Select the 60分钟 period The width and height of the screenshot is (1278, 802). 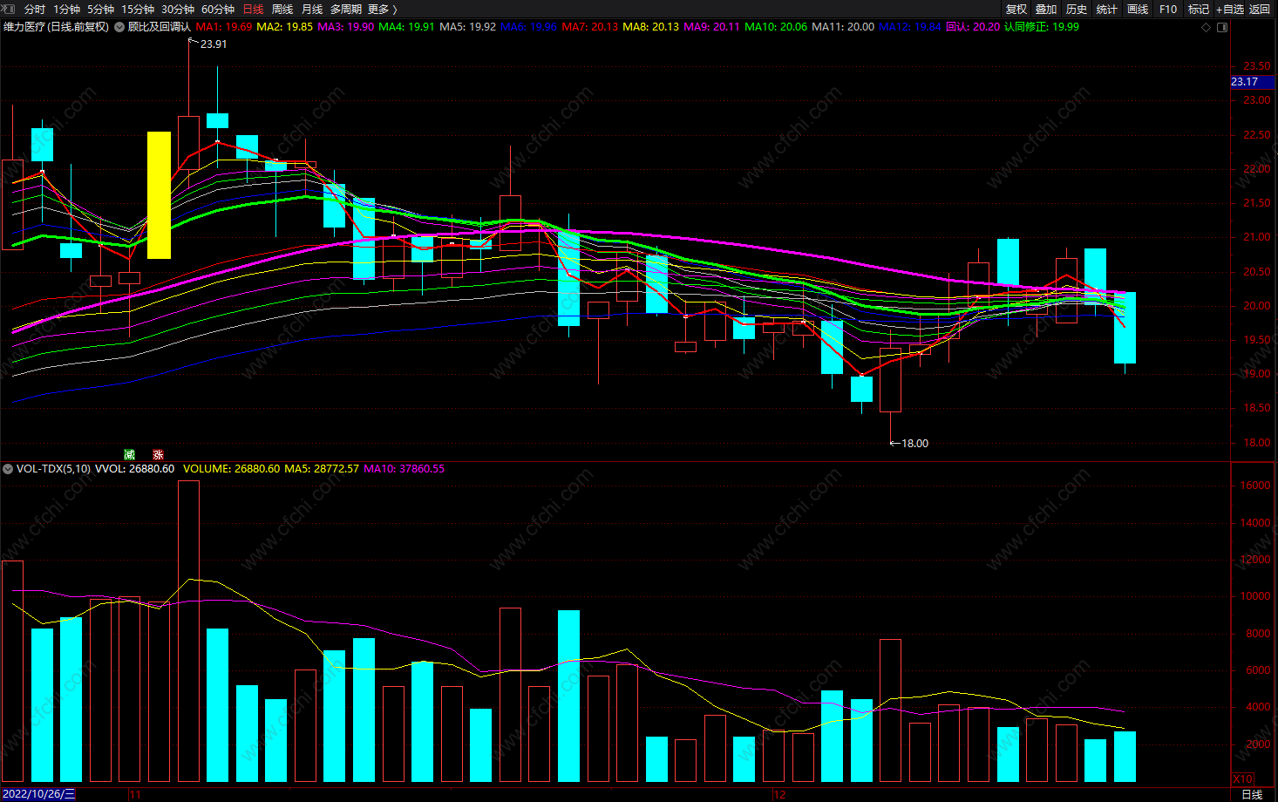(x=218, y=9)
